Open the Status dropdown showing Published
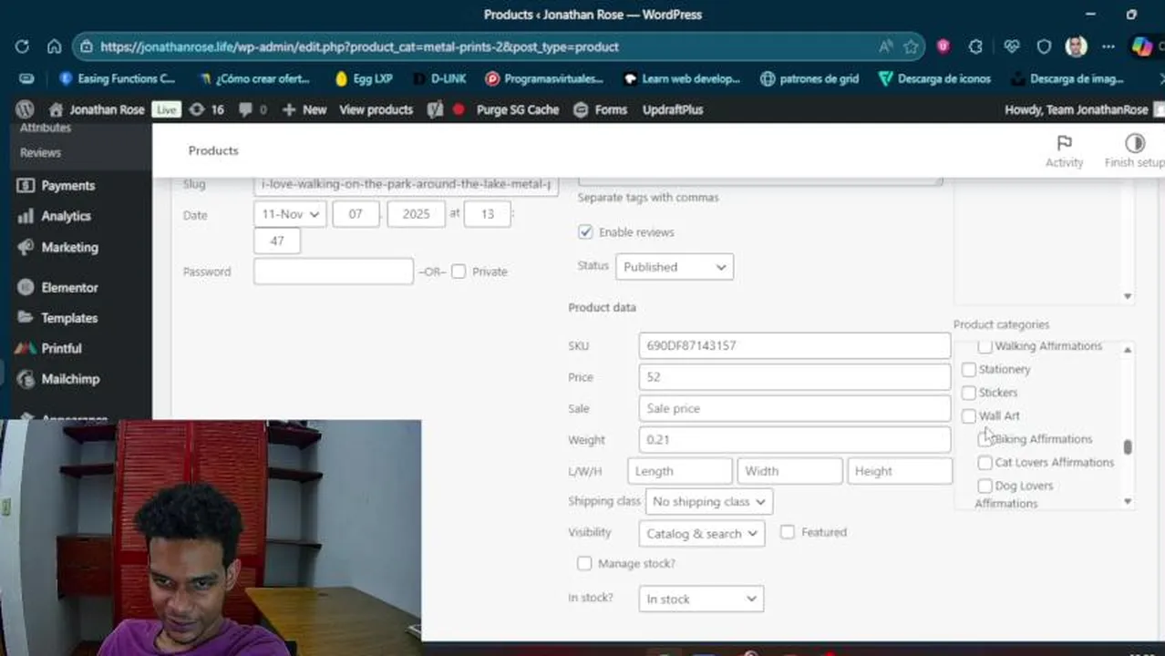1165x656 pixels. [x=674, y=267]
